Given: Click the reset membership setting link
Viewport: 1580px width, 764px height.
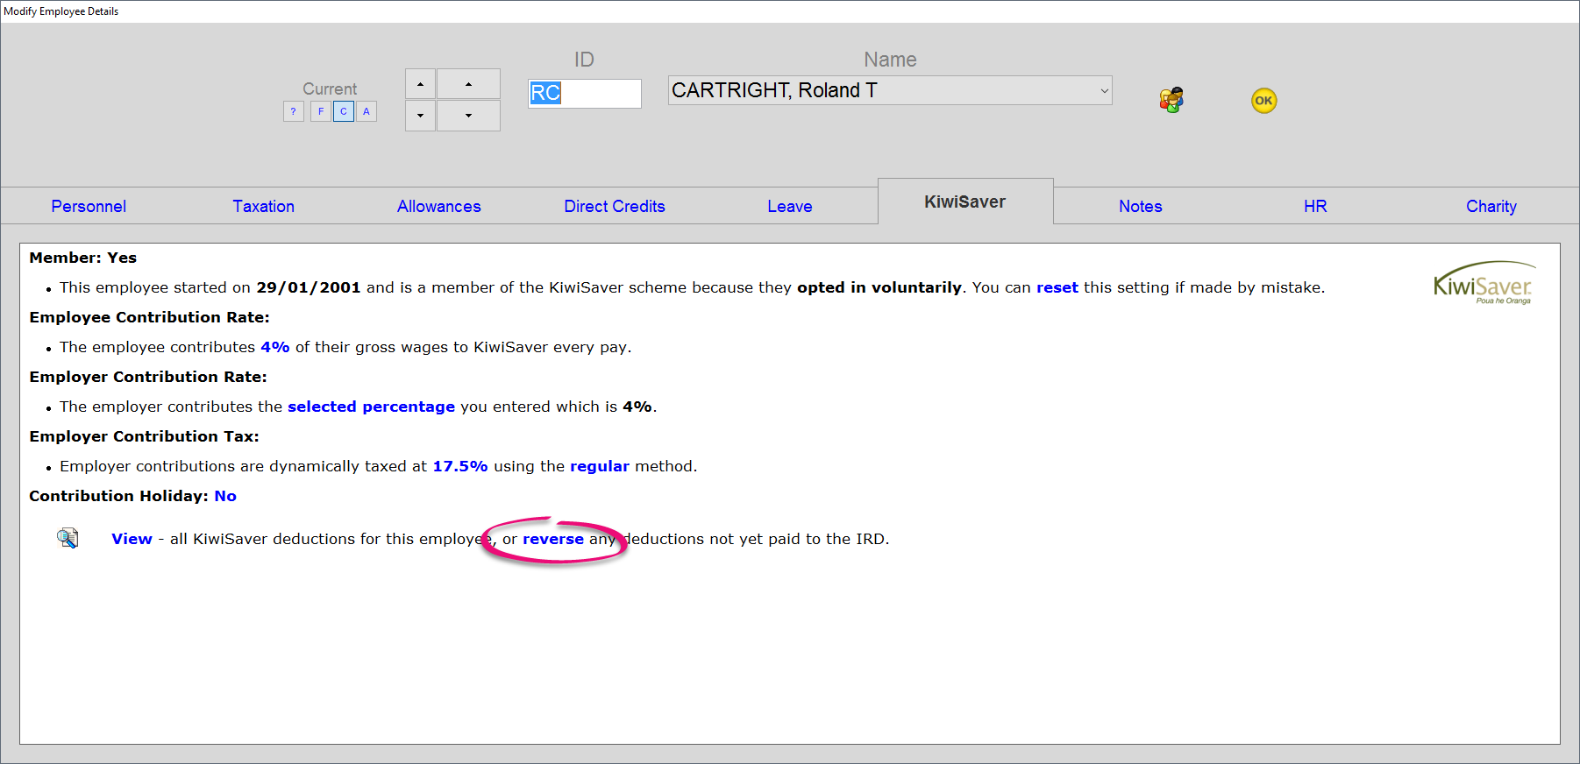Looking at the screenshot, I should [1057, 287].
